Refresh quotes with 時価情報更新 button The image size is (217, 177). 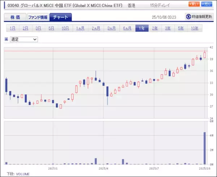click(199, 17)
